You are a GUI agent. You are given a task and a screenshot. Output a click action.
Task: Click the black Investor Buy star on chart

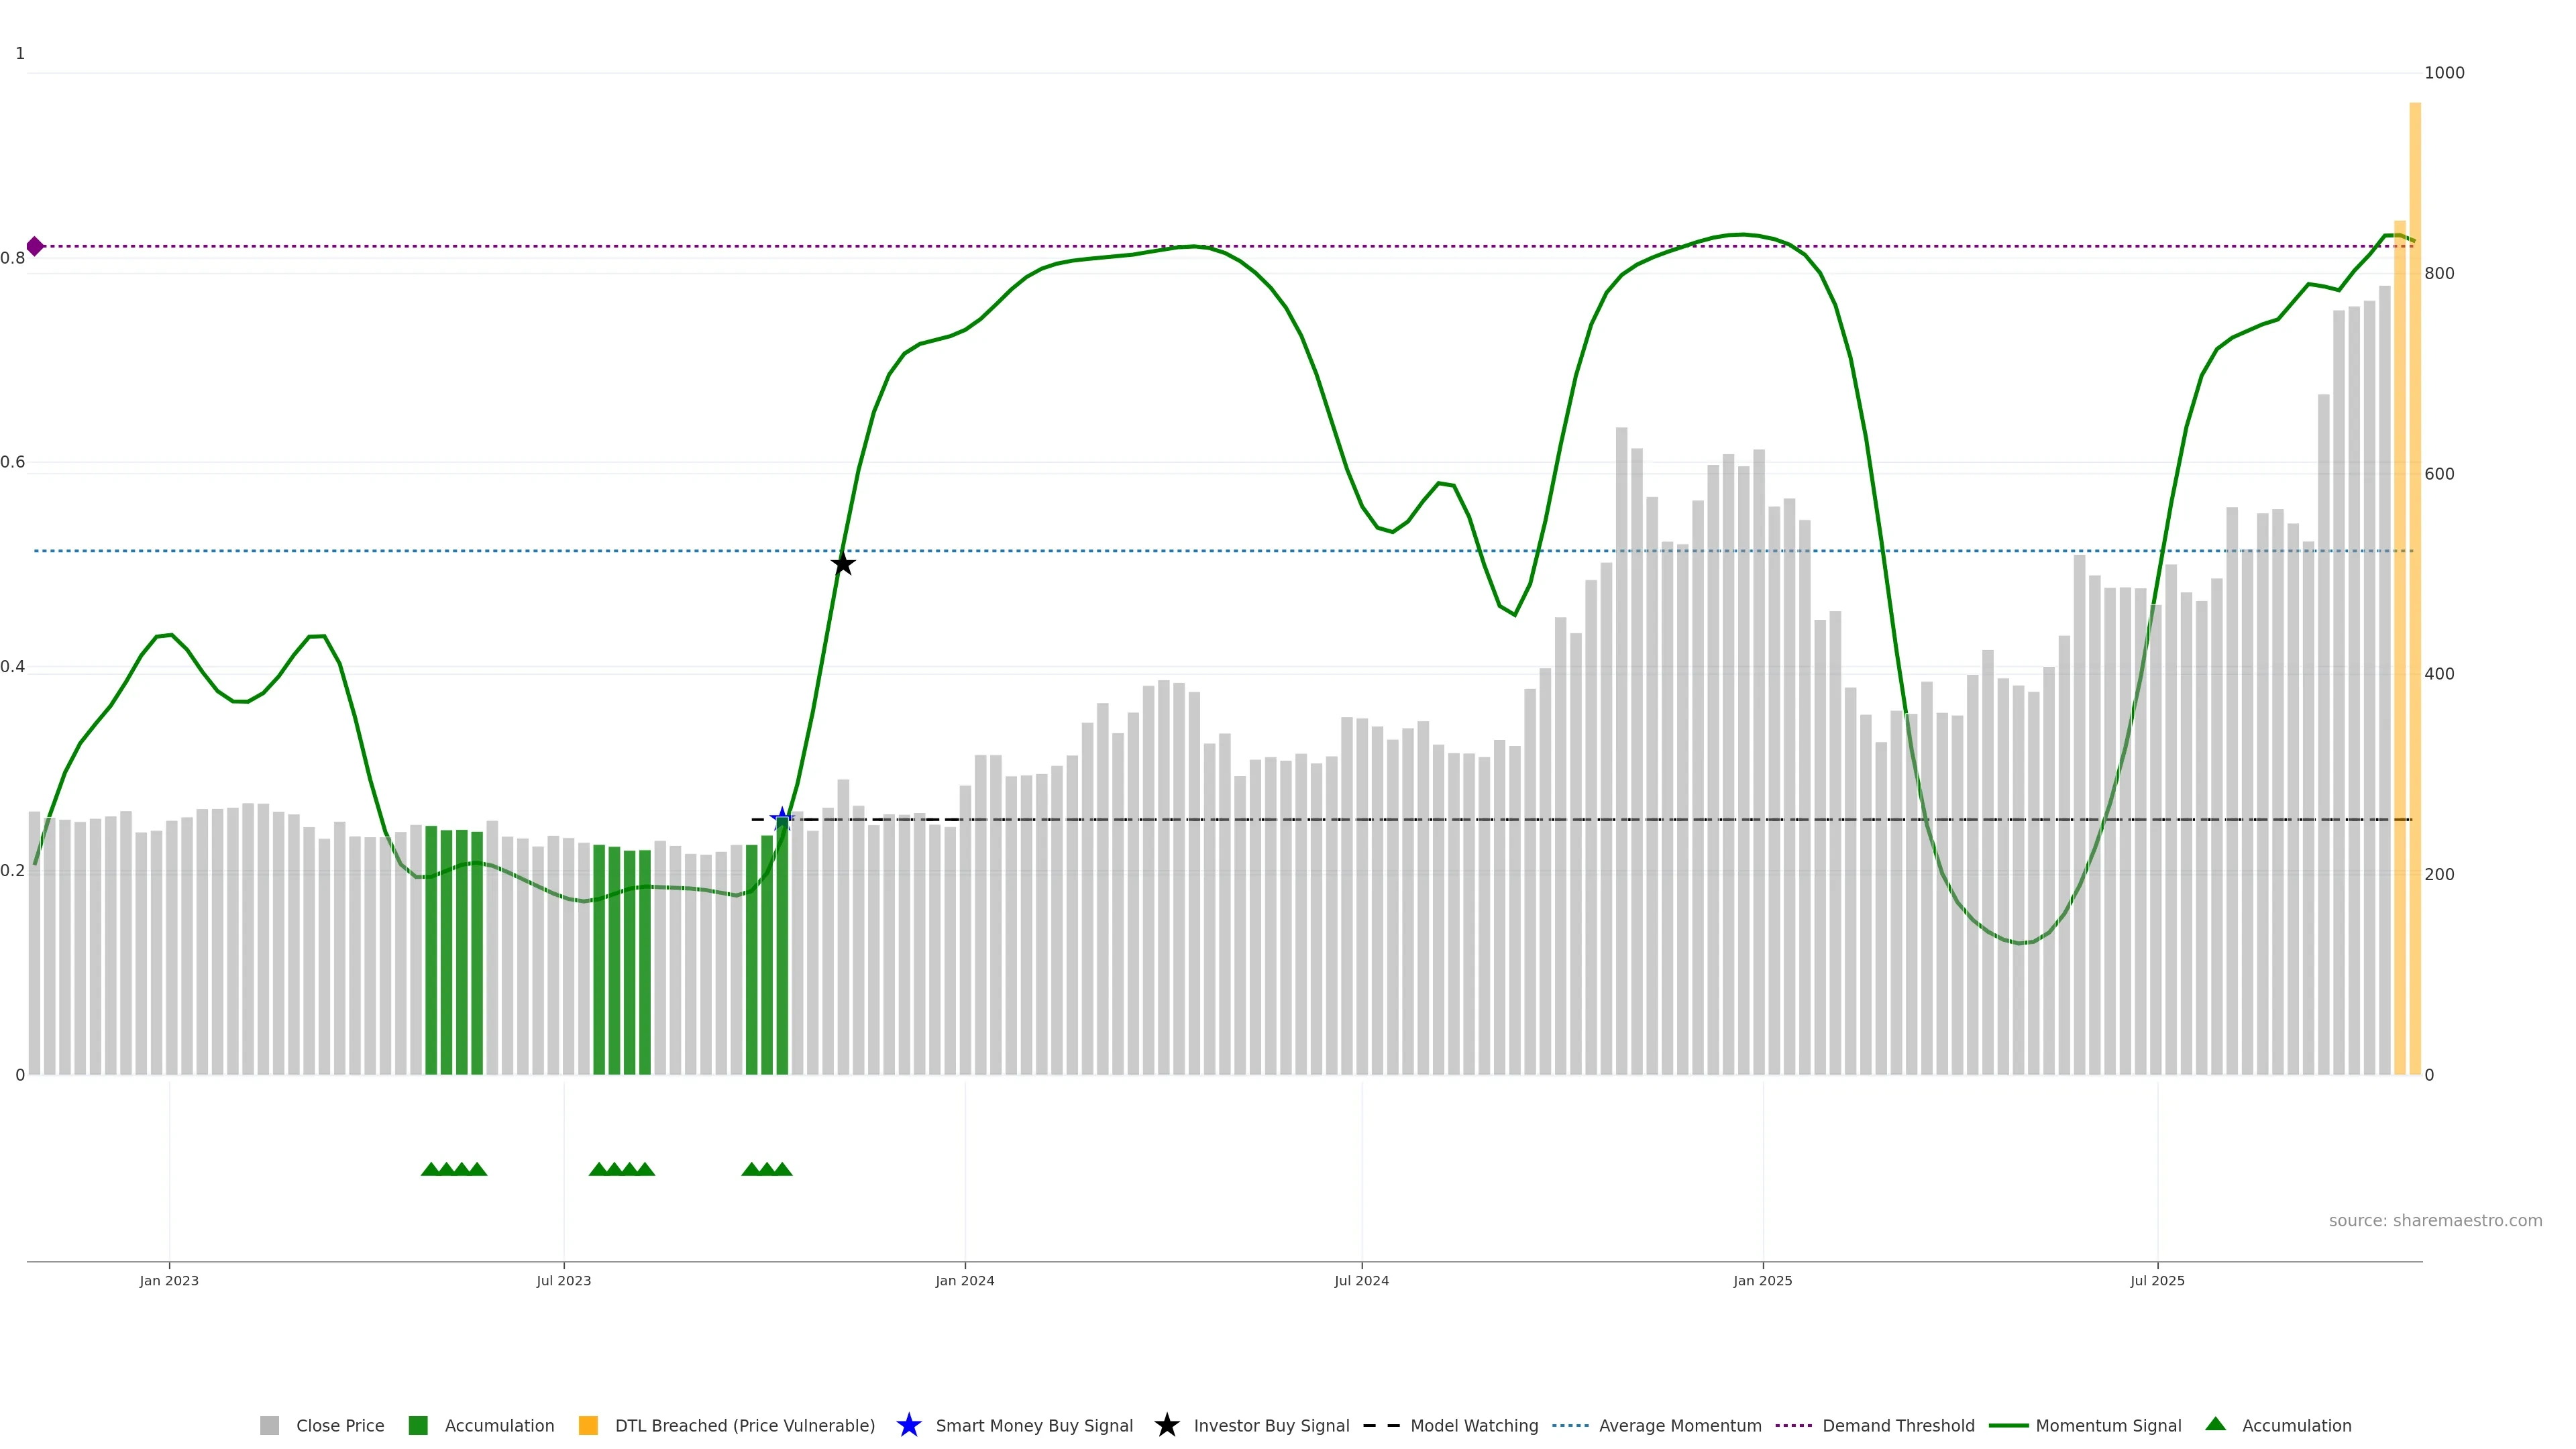843,564
